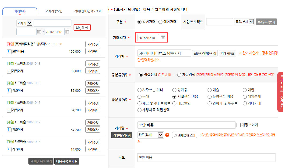The image size is (283, 168).
Task: Open the 조직/부서 dropdown
Action: tap(244, 22)
